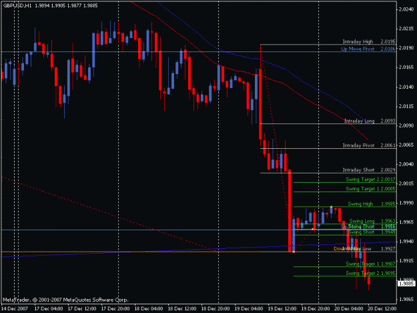Click the Swing Short 1.9949 label

[372, 232]
